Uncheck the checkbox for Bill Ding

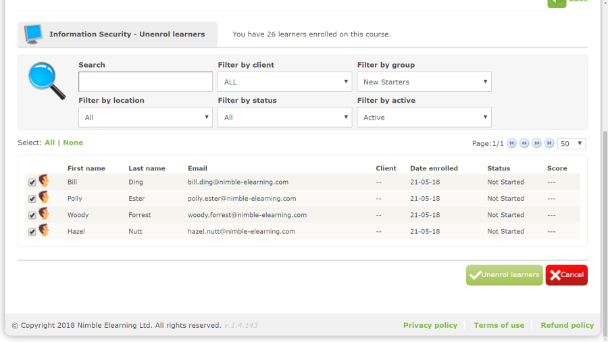[x=32, y=182]
